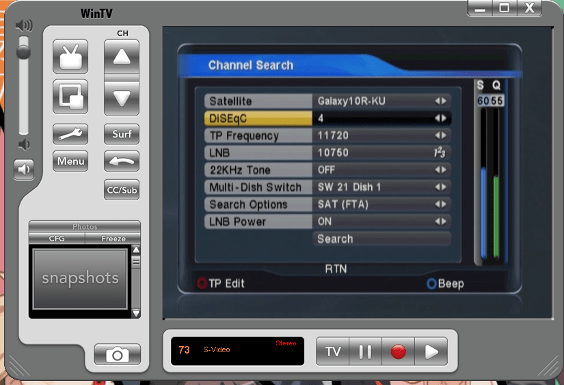This screenshot has width=564, height=385.
Task: Click the picture-in-picture window icon button
Action: 70,96
